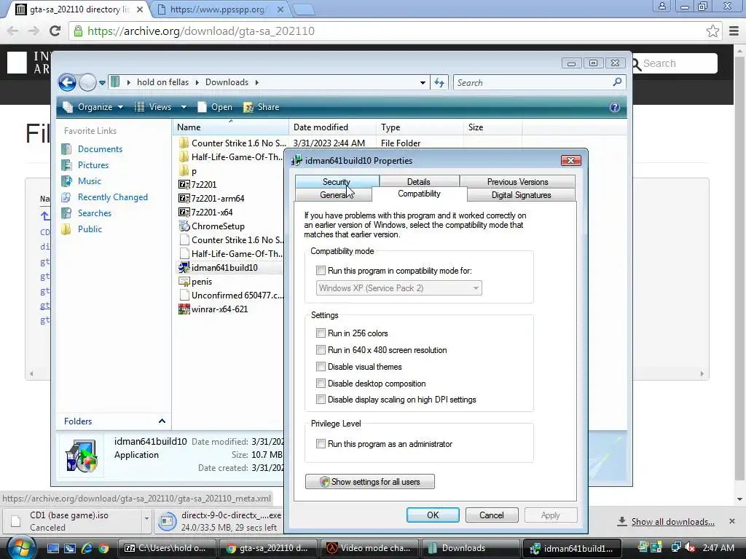Open the Video mode cha... taskbar window

pos(369,548)
